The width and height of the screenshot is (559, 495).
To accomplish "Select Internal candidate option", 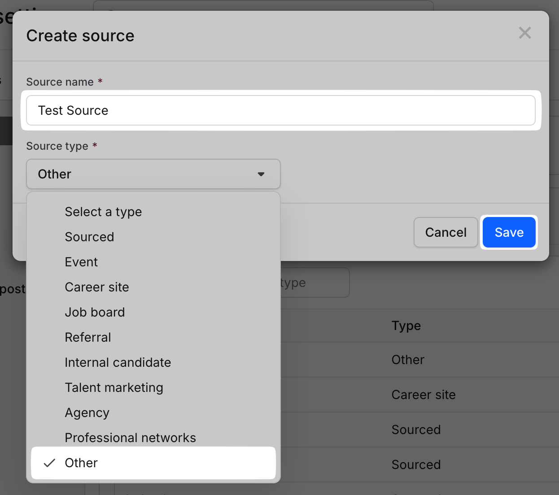I will (118, 362).
